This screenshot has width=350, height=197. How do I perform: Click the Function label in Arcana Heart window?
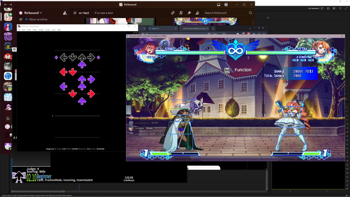click(x=243, y=70)
